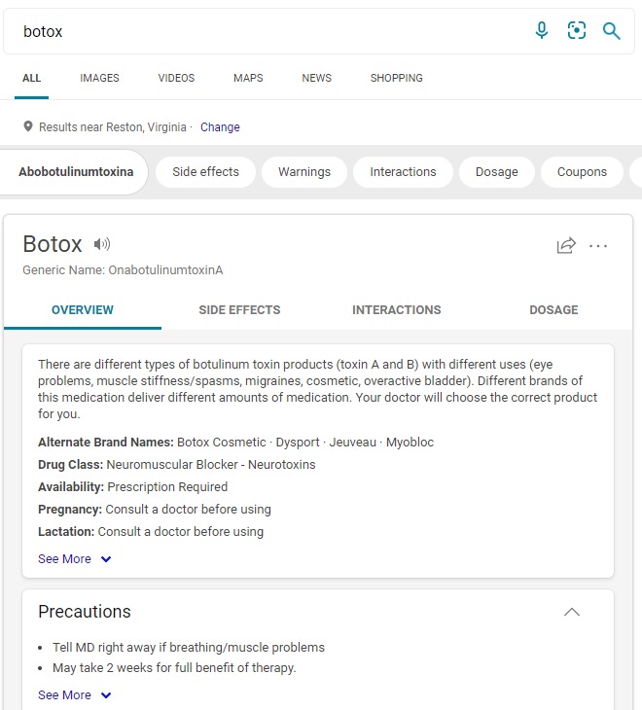Open the Side Effects card tab

[x=239, y=310]
